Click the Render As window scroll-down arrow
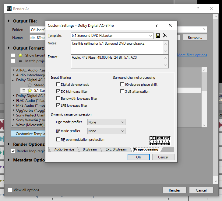The height and width of the screenshot is (201, 222). (216, 181)
